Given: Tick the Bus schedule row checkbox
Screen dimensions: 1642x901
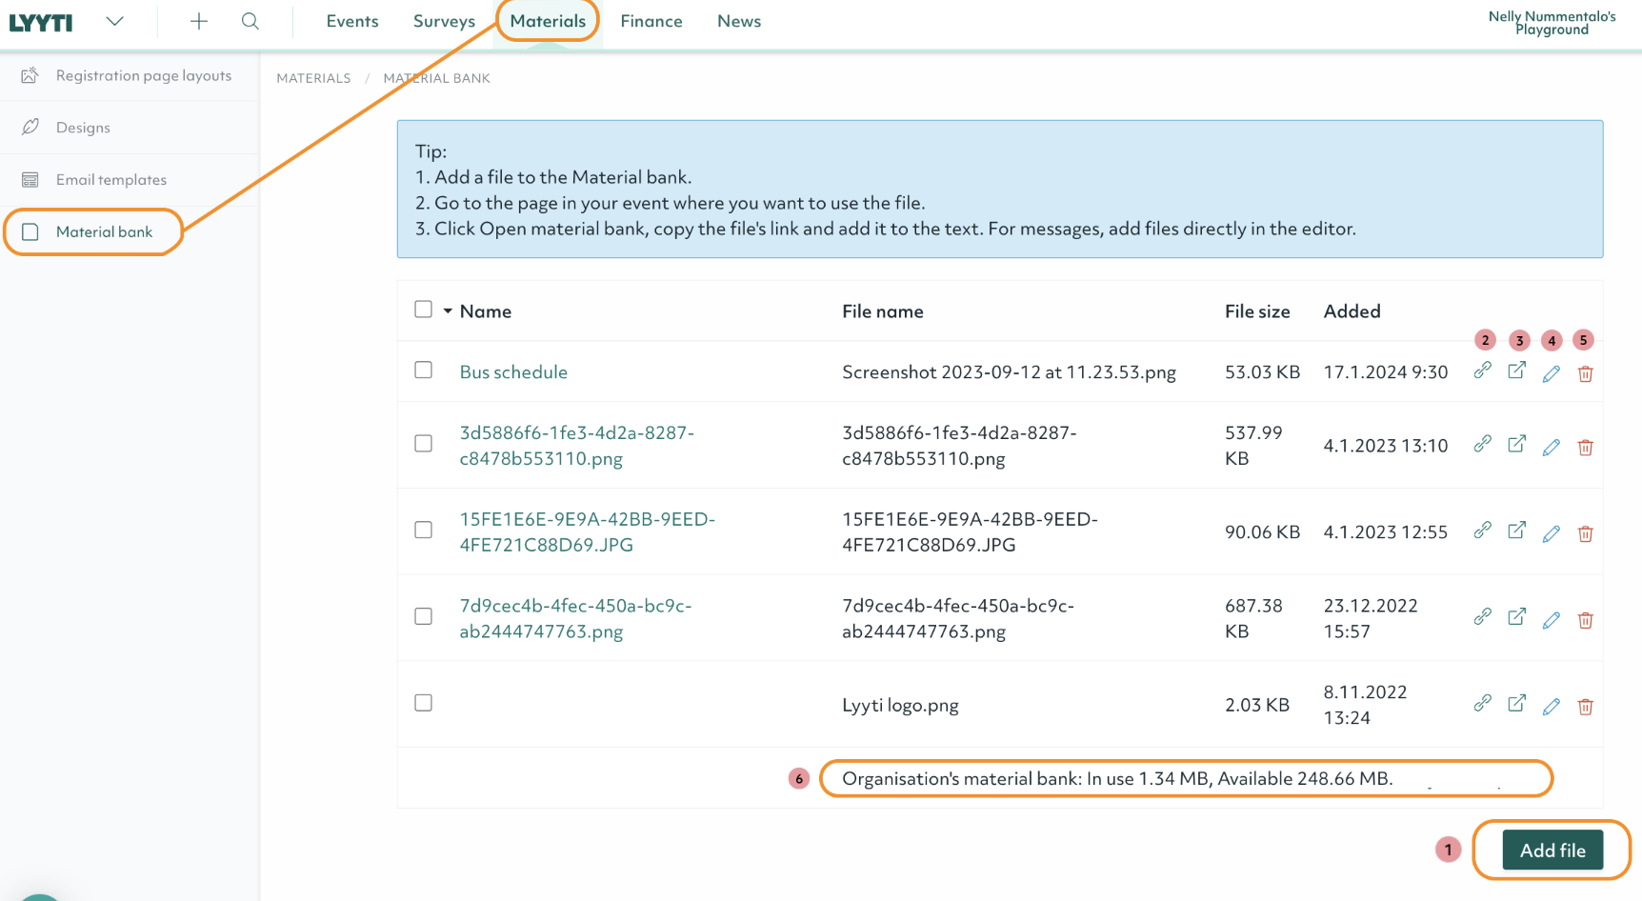Looking at the screenshot, I should point(424,370).
